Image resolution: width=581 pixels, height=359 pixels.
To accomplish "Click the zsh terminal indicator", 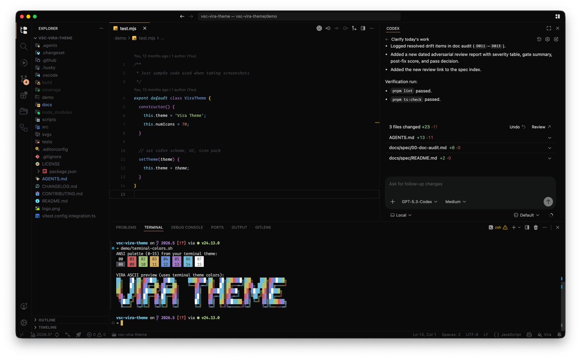I will 497,227.
